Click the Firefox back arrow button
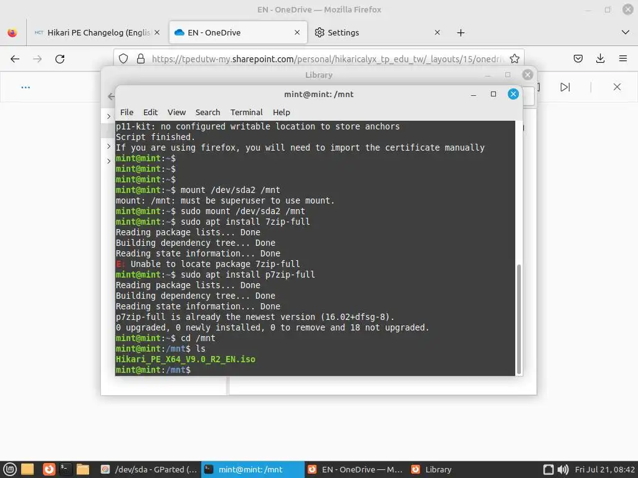 15,59
